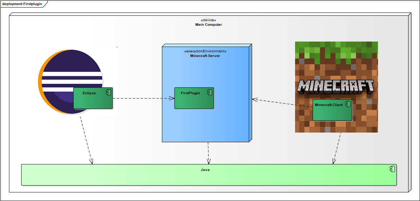
Task: Select the 'deployment Firstplugin' frame label
Action: point(22,4)
